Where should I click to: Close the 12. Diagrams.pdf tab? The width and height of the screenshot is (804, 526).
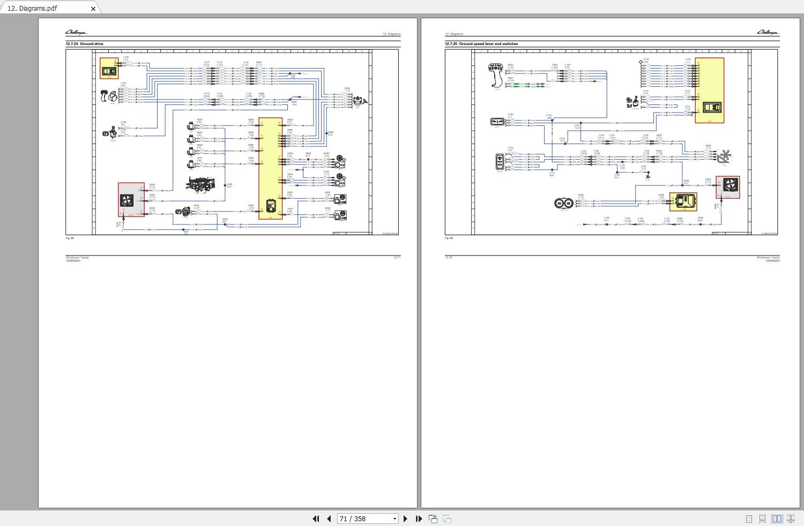click(93, 9)
